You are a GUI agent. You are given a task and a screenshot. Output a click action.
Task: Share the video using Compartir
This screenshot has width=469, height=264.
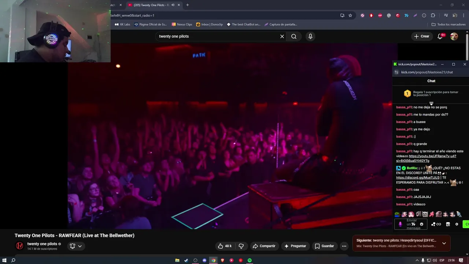(x=264, y=246)
